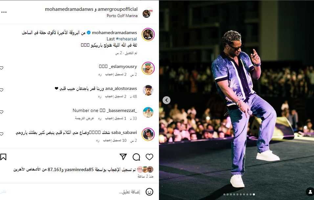The image size is (314, 200).
Task: Go to previous photo in carousel
Action: point(167,100)
